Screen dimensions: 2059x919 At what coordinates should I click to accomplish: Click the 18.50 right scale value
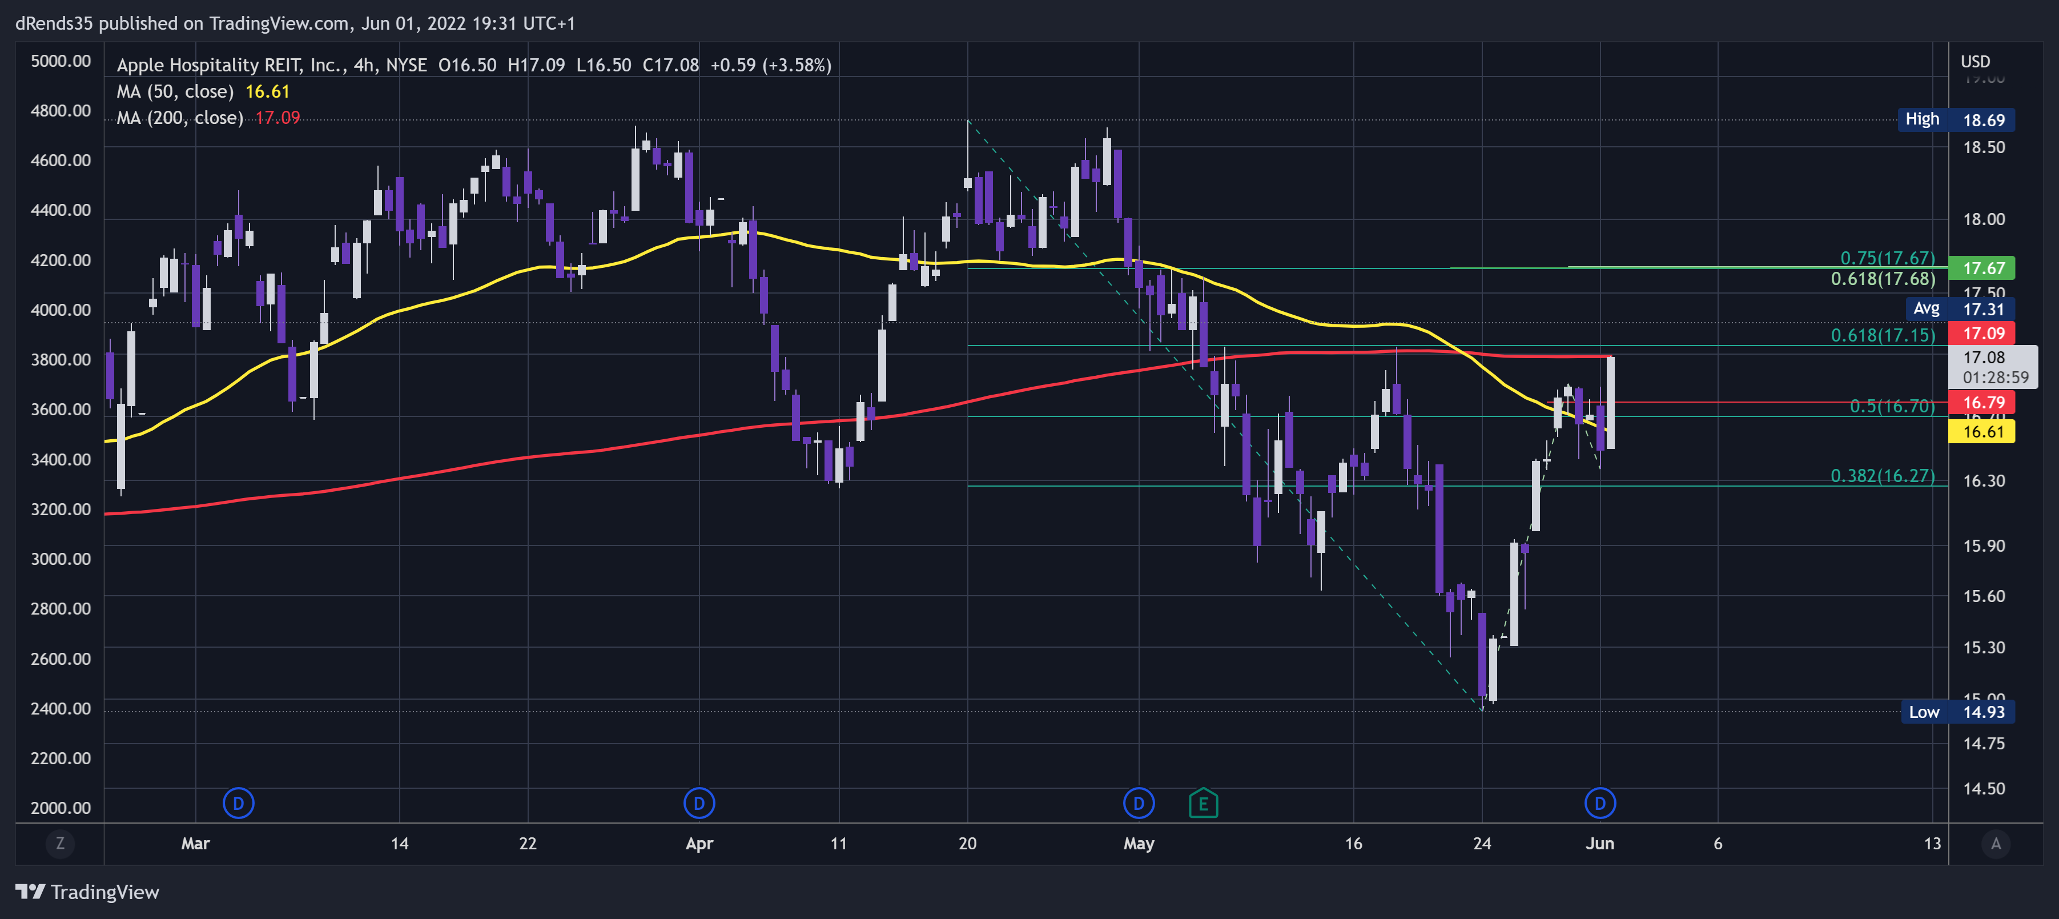click(1984, 147)
